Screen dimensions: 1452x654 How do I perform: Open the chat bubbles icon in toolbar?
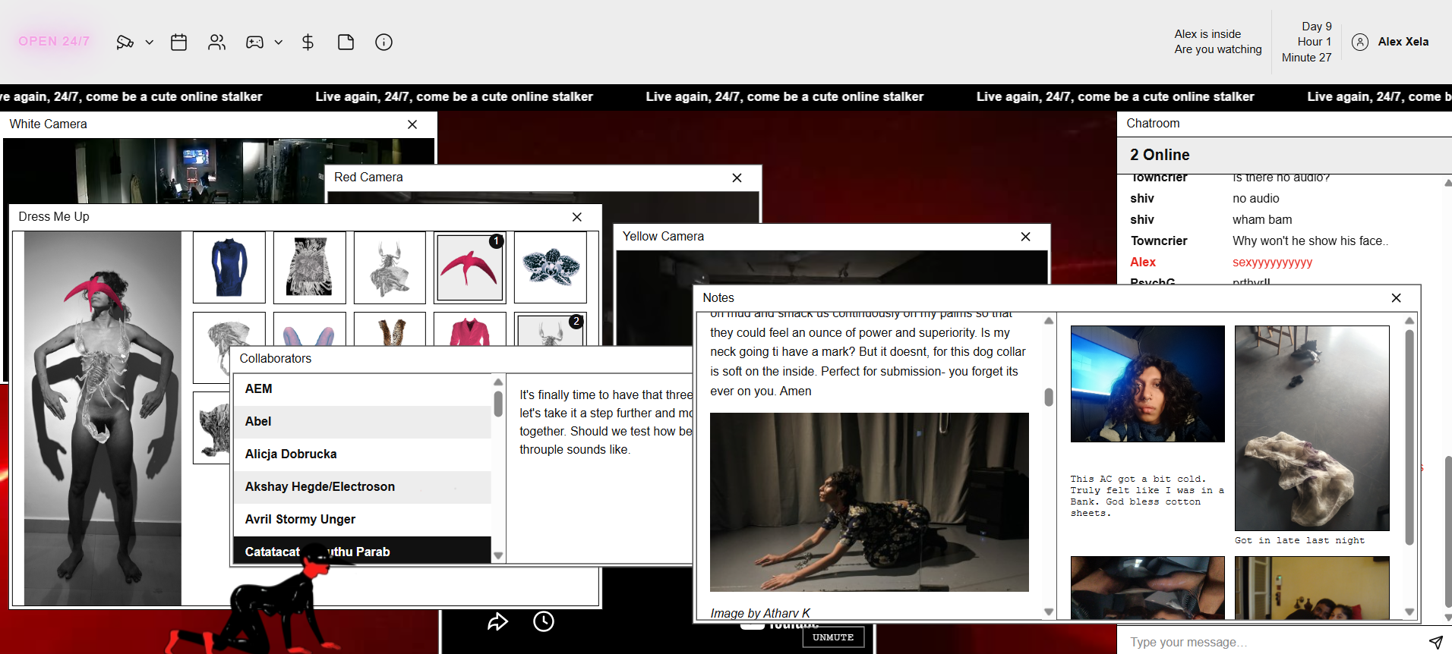(125, 42)
